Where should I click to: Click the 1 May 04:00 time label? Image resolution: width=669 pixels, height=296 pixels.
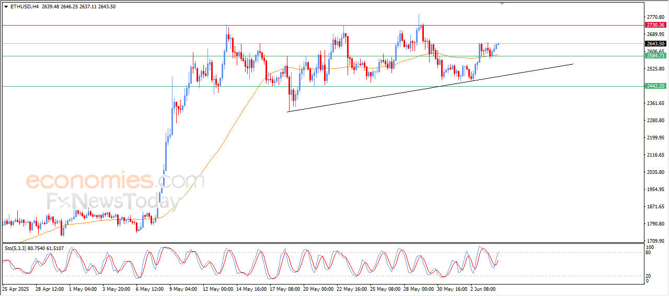point(83,288)
